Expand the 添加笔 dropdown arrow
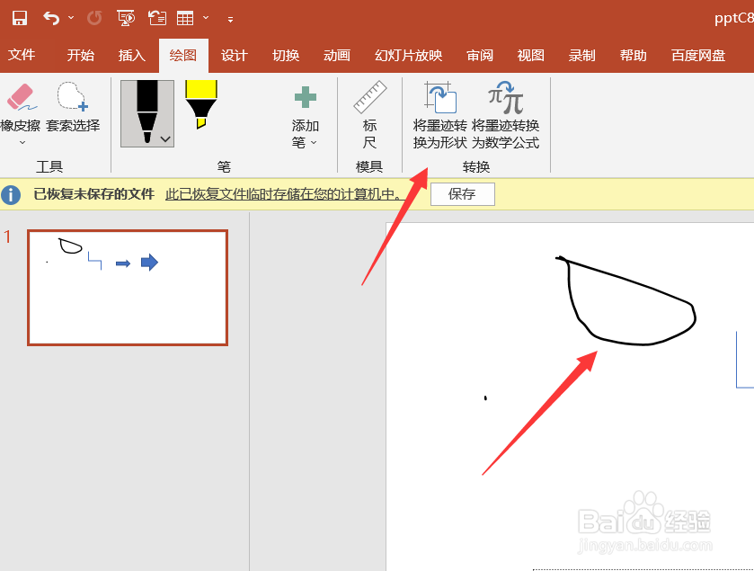The image size is (754, 571). pyautogui.click(x=314, y=143)
